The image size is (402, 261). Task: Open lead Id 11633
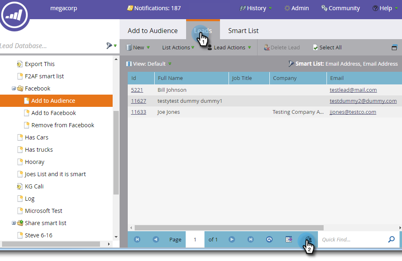[138, 112]
